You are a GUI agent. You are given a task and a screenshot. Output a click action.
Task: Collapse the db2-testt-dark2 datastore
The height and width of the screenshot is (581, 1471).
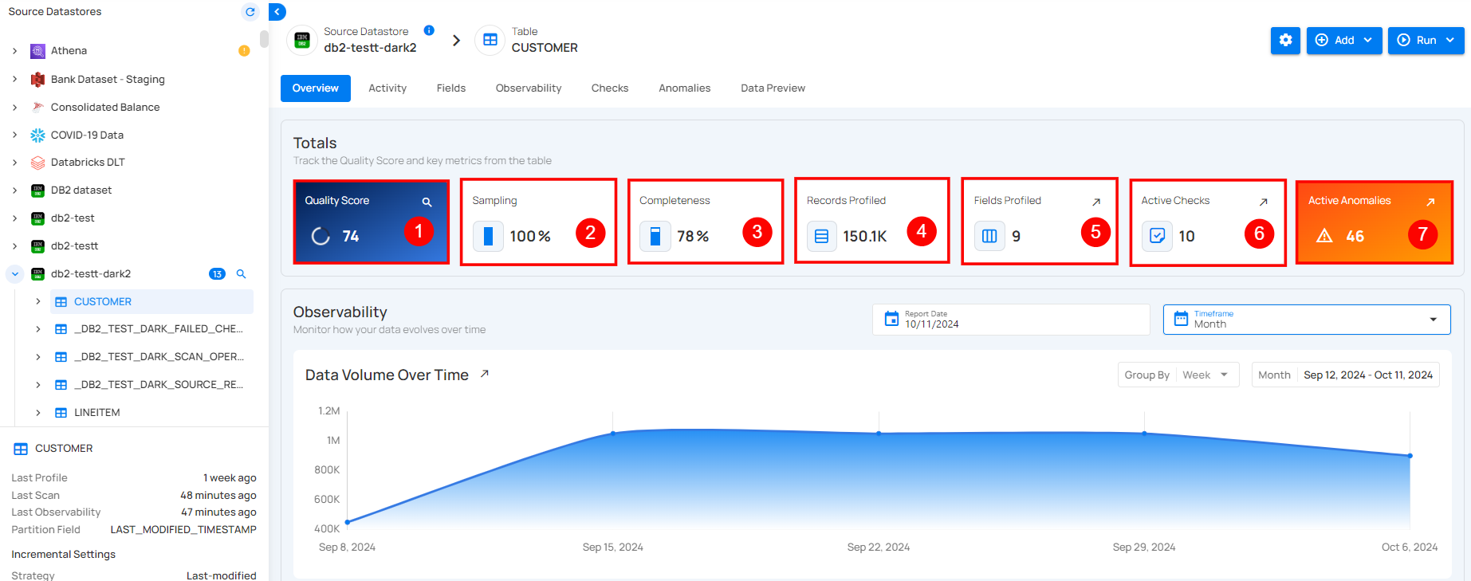pyautogui.click(x=14, y=273)
